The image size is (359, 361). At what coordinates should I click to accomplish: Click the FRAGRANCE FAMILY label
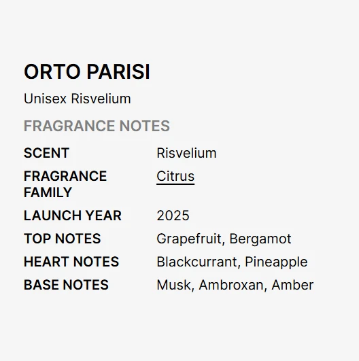point(65,184)
